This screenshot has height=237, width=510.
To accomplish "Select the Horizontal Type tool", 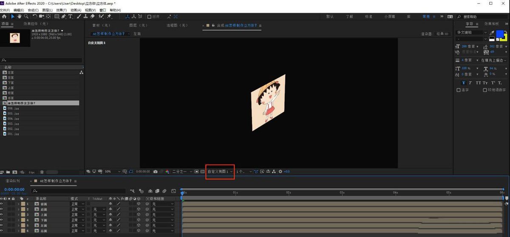I will [70, 17].
